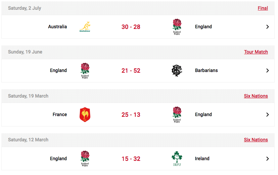Image resolution: width=278 pixels, height=175 pixels.
Task: Click England rose logo in Barbarians match
Action: coord(85,71)
